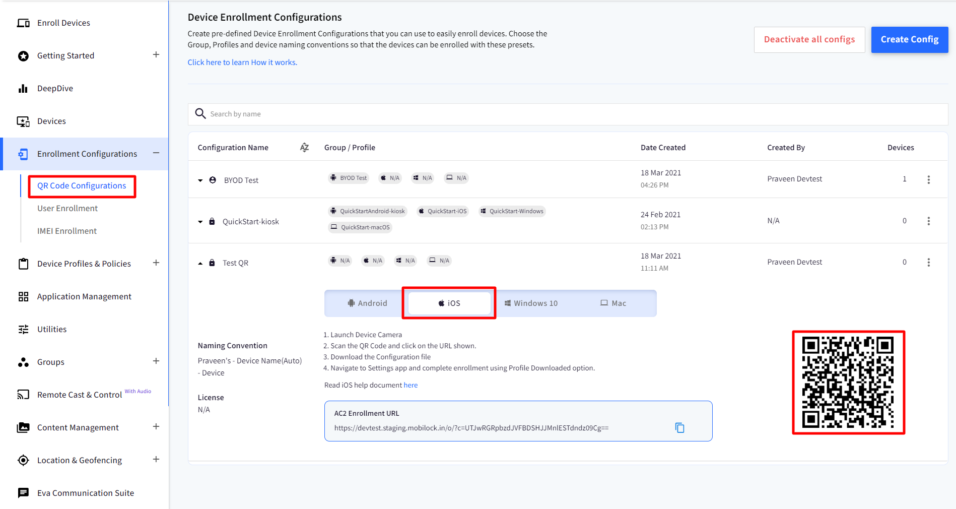Click the Content Management image icon
This screenshot has width=956, height=509.
click(x=23, y=427)
